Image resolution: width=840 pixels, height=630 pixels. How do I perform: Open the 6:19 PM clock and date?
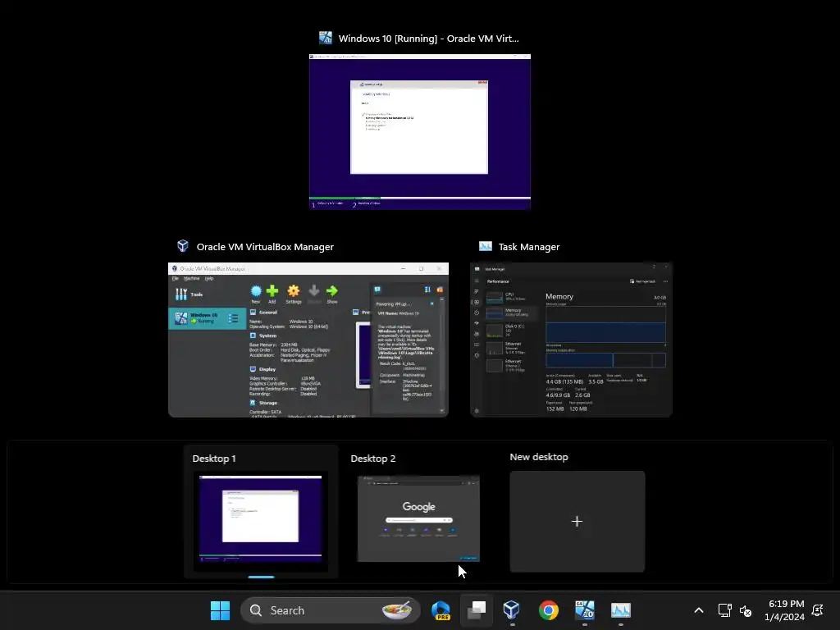click(x=784, y=610)
